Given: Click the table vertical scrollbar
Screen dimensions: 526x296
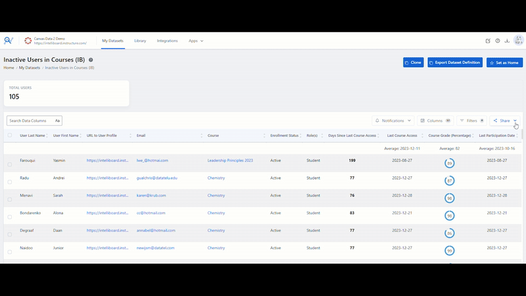Looking at the screenshot, I should pyautogui.click(x=522, y=134).
